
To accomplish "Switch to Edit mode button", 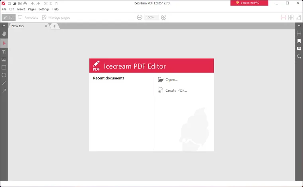I will [x=9, y=18].
